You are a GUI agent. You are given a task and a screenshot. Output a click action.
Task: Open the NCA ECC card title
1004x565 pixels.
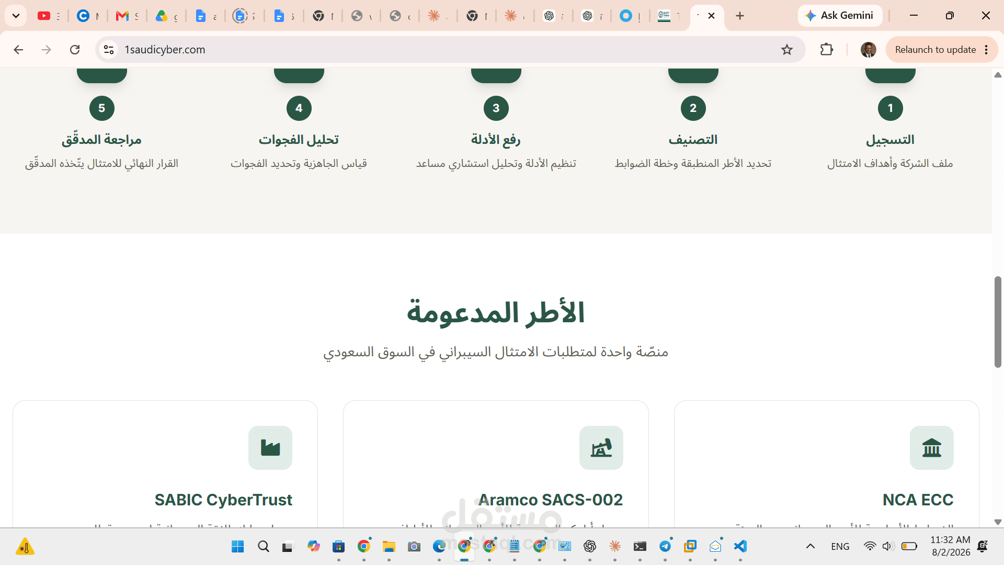pyautogui.click(x=918, y=500)
